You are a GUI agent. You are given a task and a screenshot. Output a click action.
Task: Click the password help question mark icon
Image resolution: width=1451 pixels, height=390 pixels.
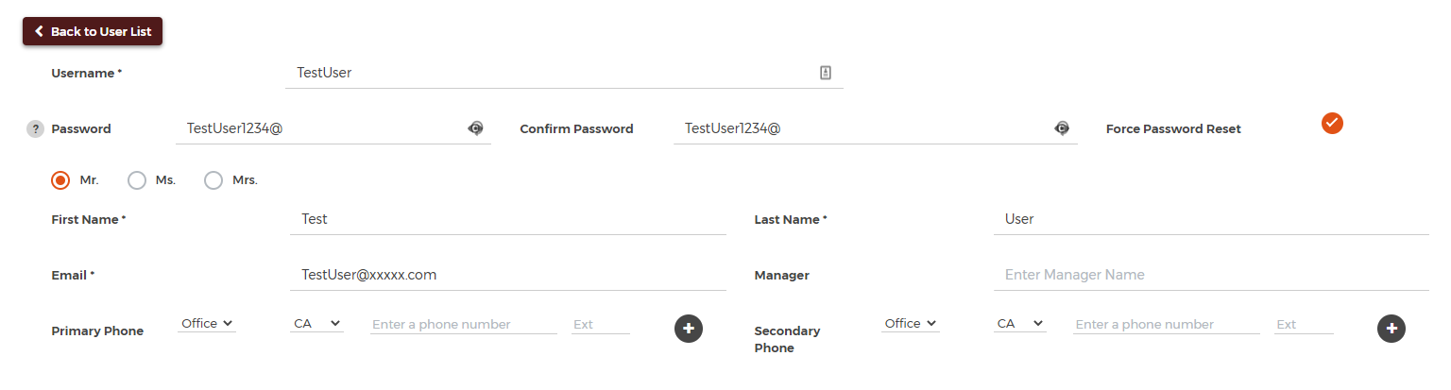click(x=35, y=129)
